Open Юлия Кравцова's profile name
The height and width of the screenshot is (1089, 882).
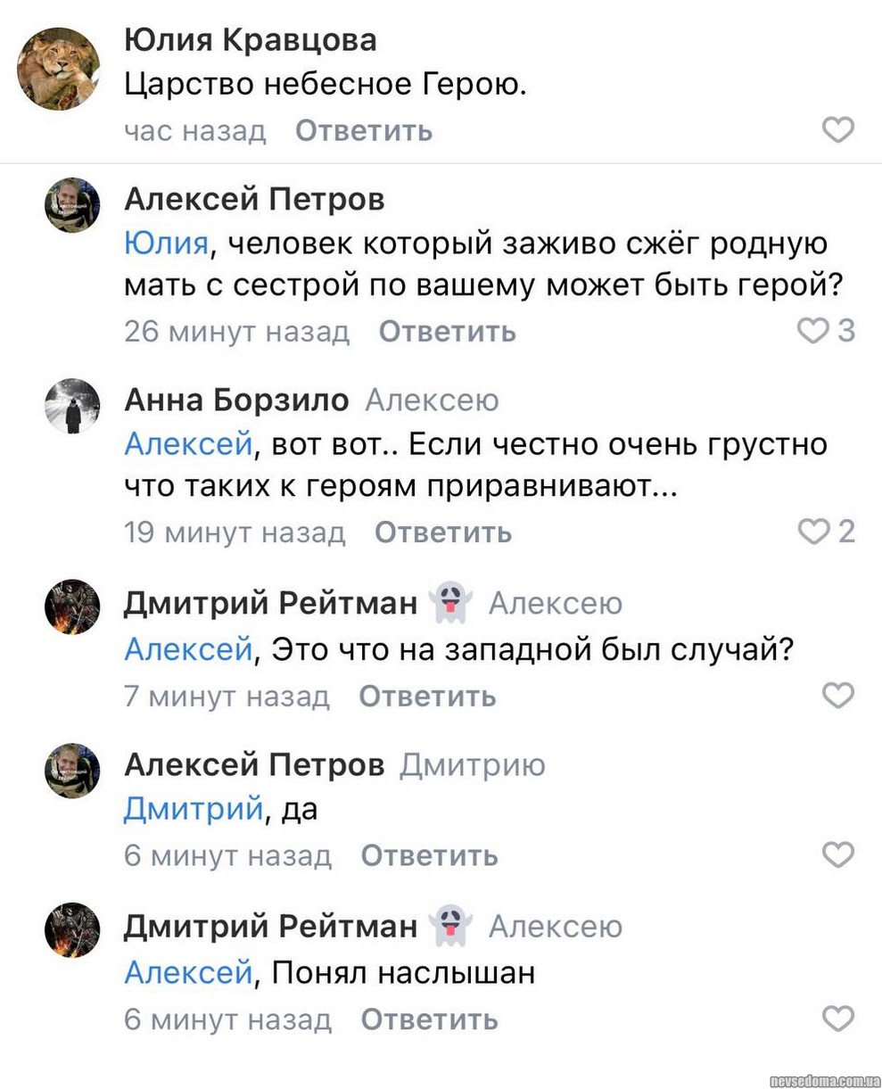coord(250,39)
